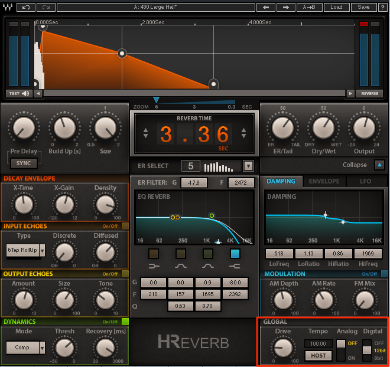The image size is (390, 367).
Task: Click the zoom slider triangle marker
Action: click(x=156, y=100)
